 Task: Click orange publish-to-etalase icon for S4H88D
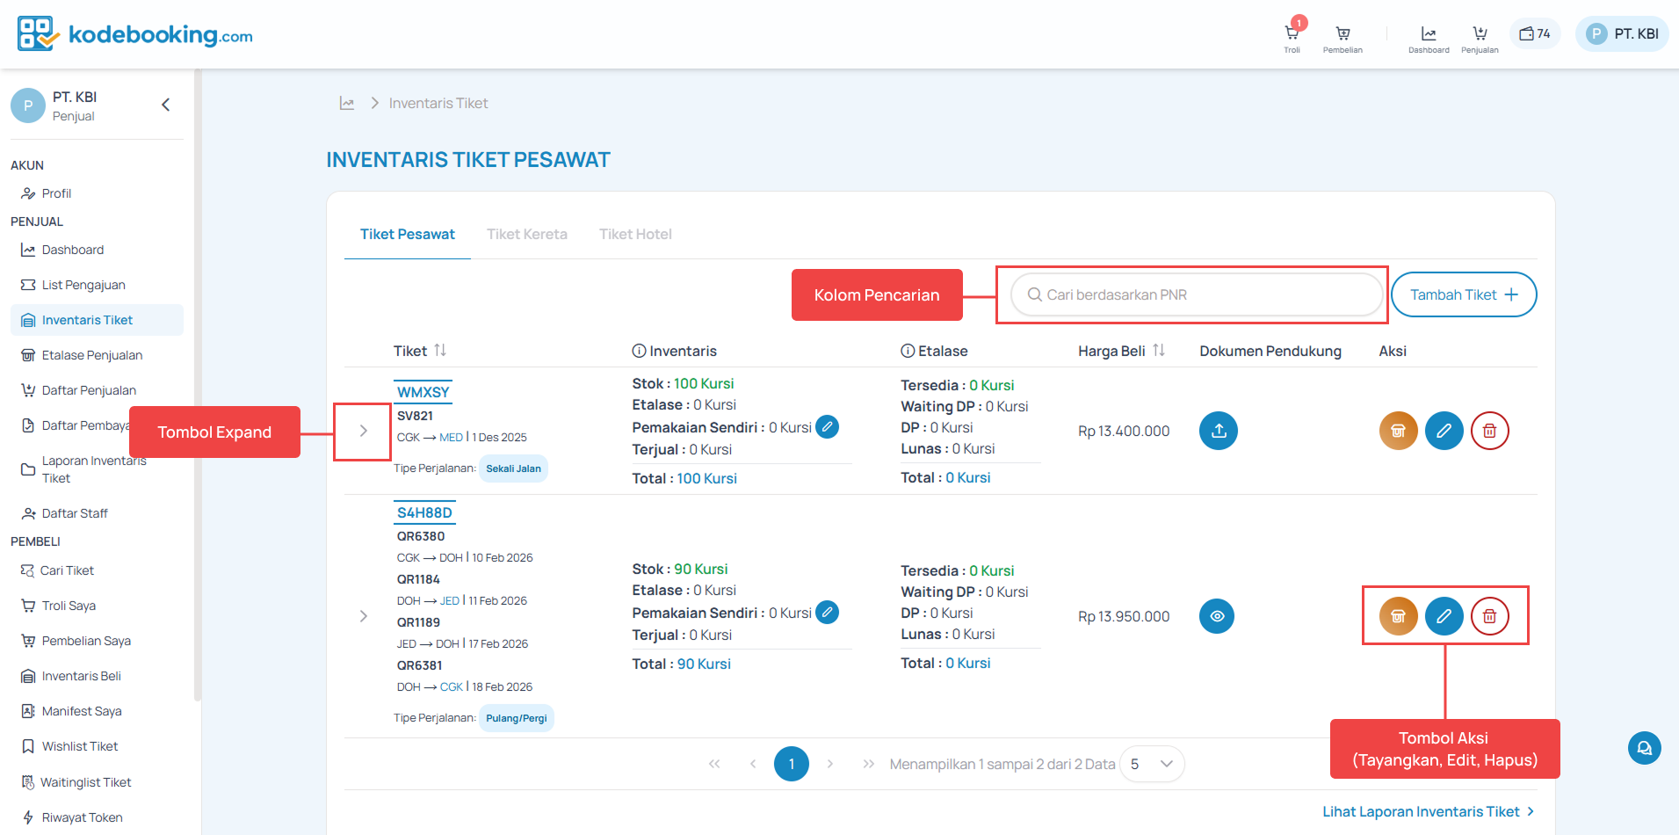point(1398,616)
